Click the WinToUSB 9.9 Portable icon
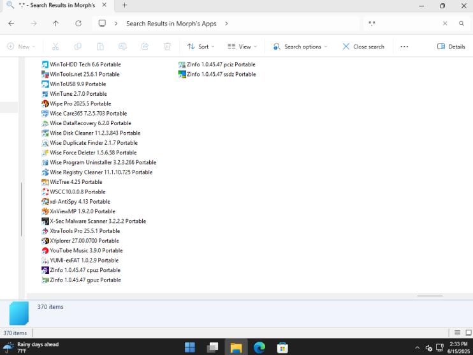 pyautogui.click(x=45, y=84)
